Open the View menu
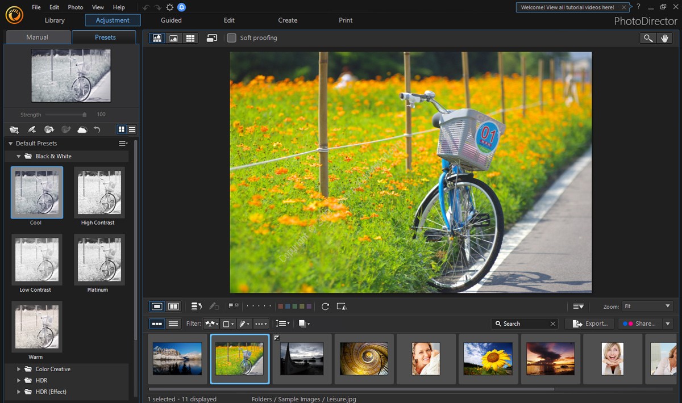Viewport: 682px width, 403px height. click(97, 7)
